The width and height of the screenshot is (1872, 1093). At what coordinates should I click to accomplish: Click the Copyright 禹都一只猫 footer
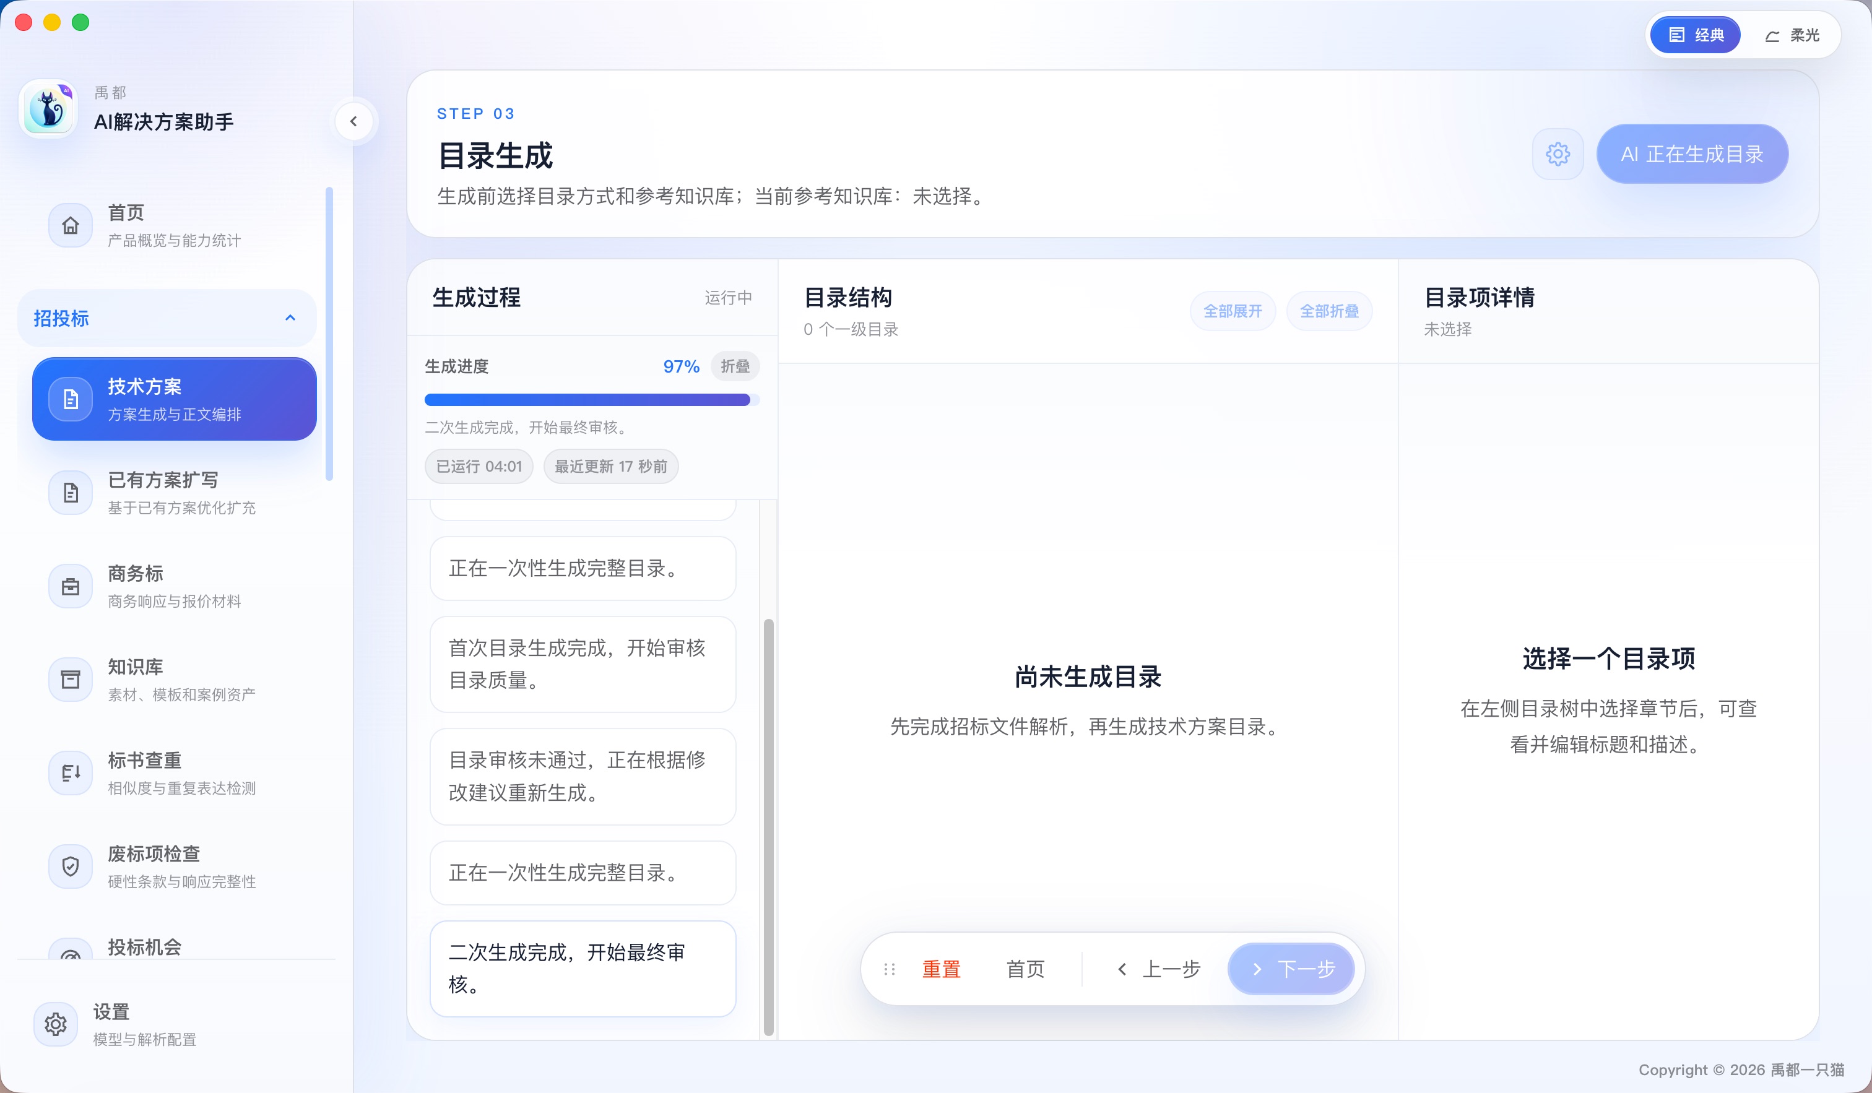coord(1741,1070)
